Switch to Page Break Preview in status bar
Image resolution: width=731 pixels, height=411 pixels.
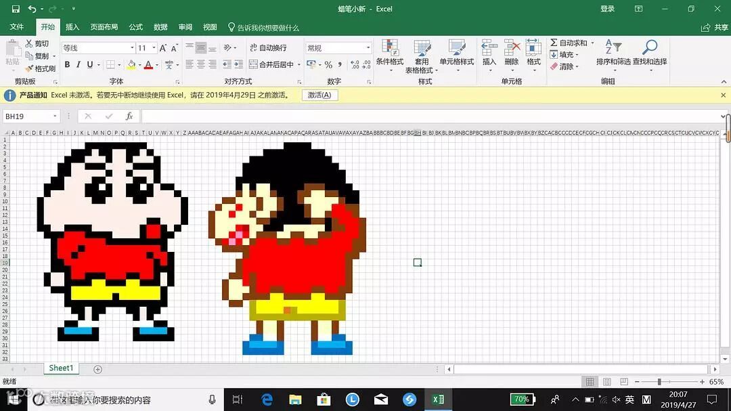click(x=624, y=382)
